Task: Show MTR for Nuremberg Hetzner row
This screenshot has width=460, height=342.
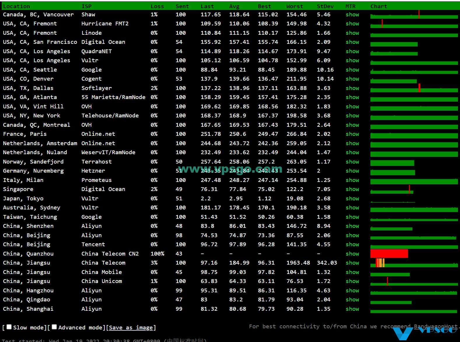Action: point(352,171)
